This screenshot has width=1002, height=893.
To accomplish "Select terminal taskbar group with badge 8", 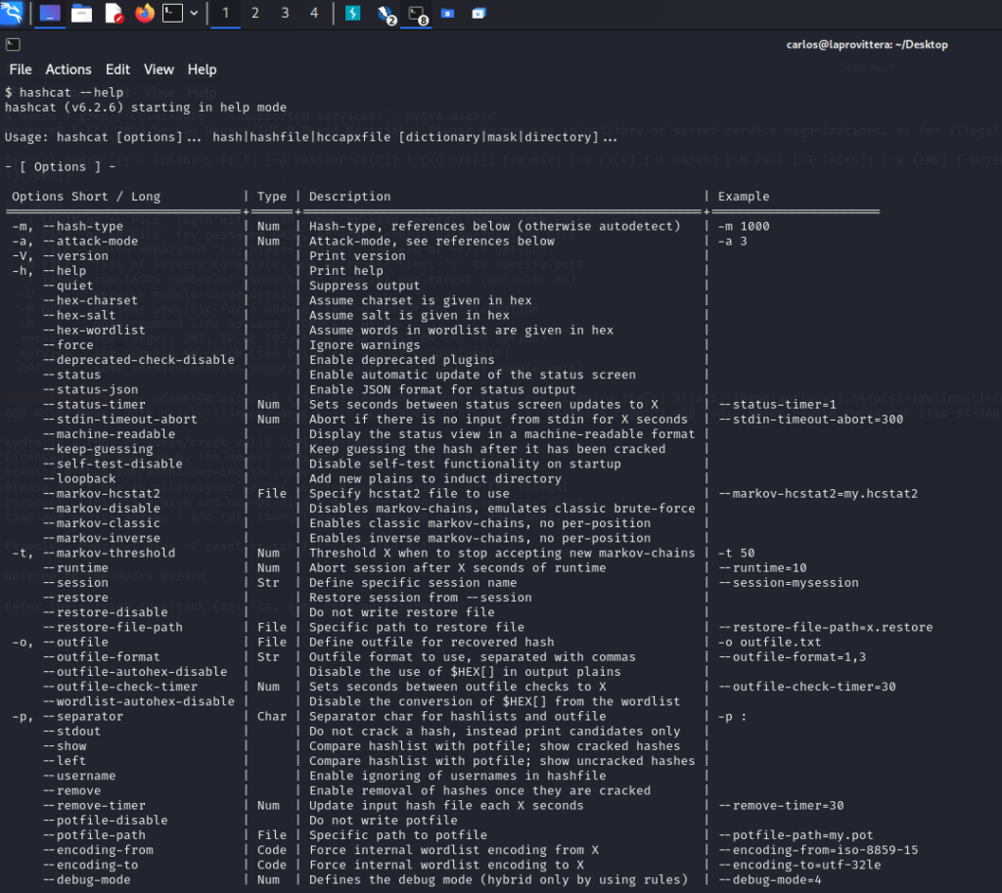I will pos(418,14).
